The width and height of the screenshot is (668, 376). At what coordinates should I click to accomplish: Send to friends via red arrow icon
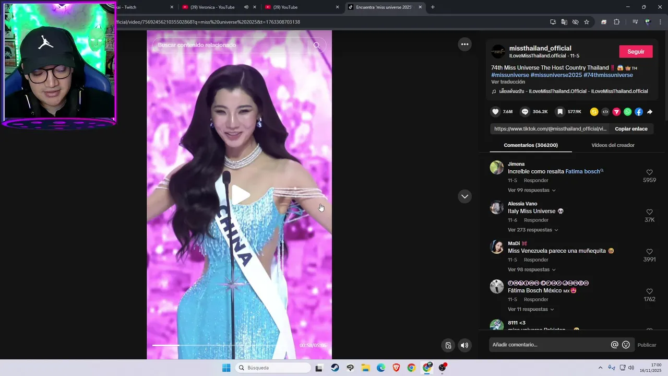[x=616, y=112]
